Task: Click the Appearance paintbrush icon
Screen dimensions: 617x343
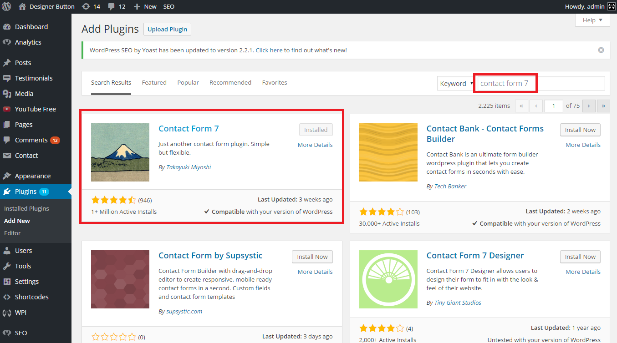Action: 7,176
